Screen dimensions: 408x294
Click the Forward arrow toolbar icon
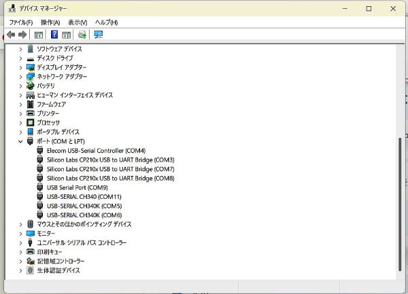coord(22,35)
